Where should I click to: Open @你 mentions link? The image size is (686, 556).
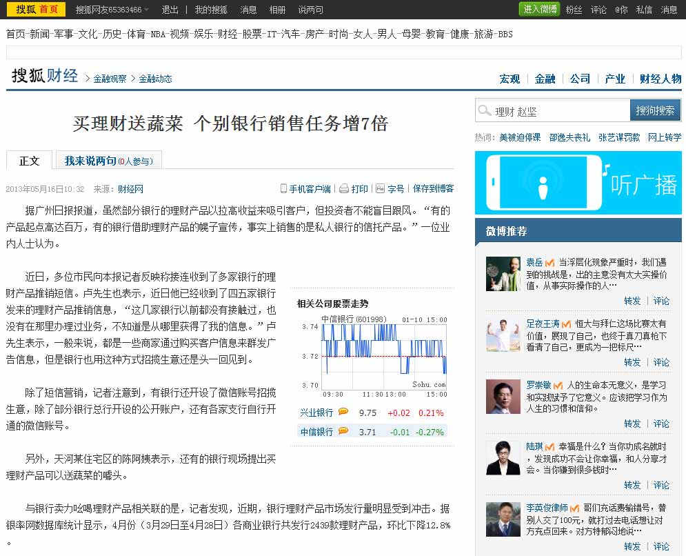(621, 10)
